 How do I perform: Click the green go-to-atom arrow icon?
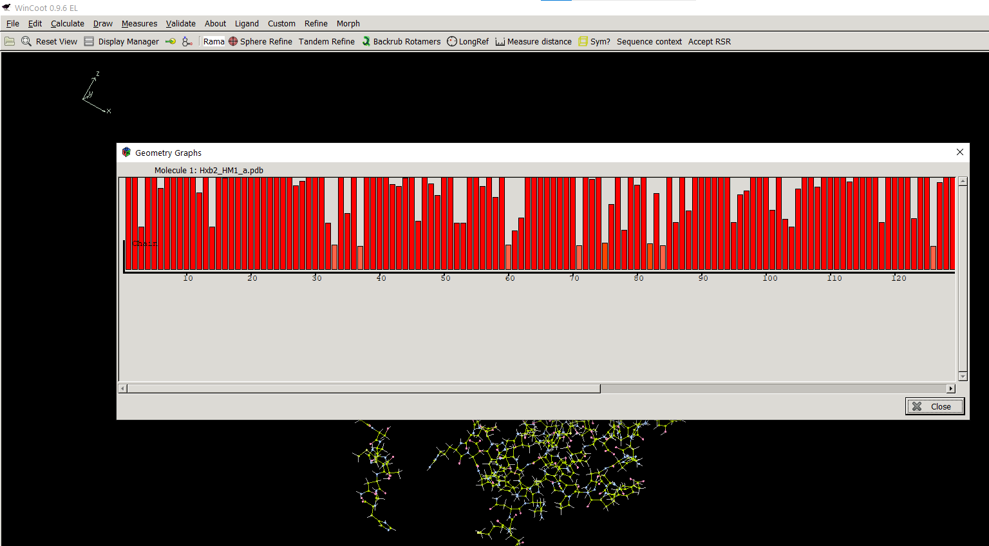coord(171,41)
